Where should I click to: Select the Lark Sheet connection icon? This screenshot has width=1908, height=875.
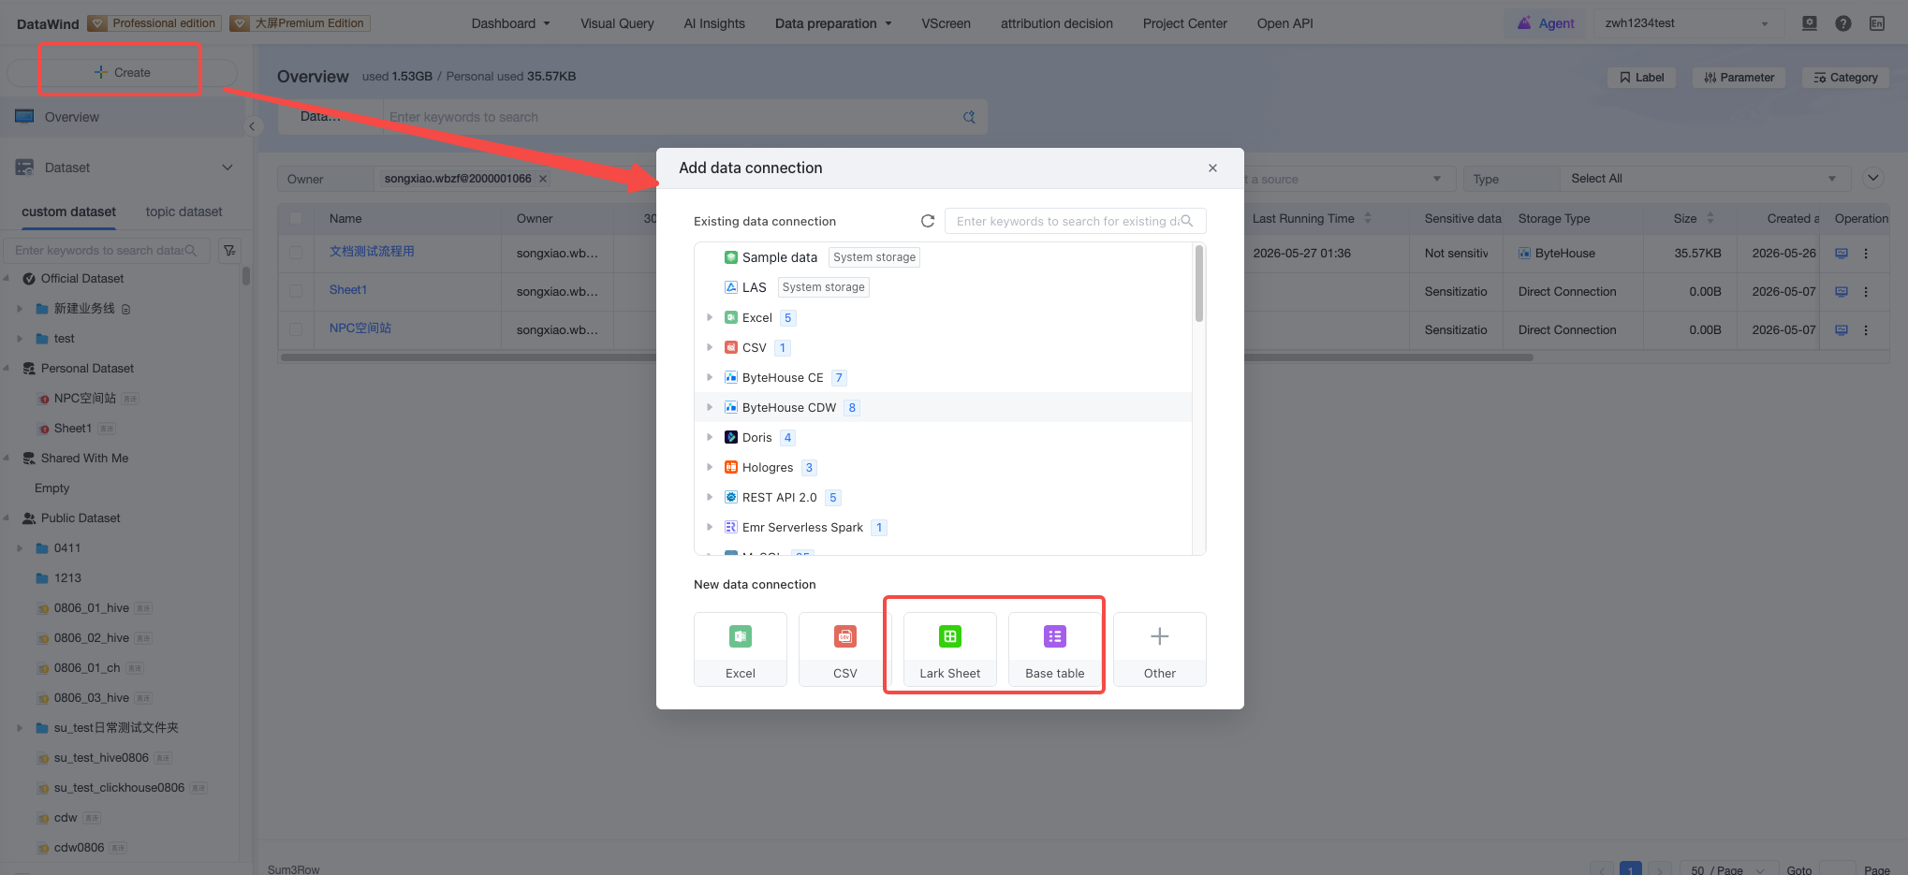(x=949, y=636)
